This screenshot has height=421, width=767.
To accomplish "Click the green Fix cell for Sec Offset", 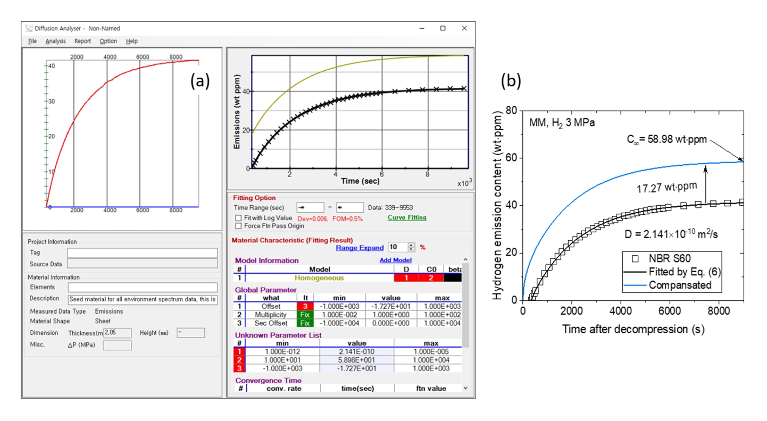I will click(305, 323).
